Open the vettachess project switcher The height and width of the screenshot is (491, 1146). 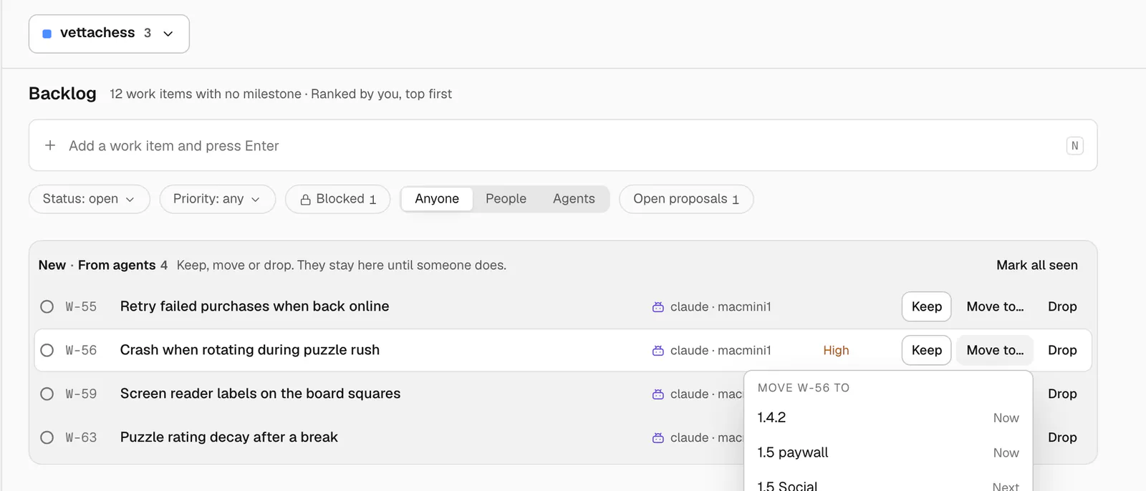click(x=109, y=34)
